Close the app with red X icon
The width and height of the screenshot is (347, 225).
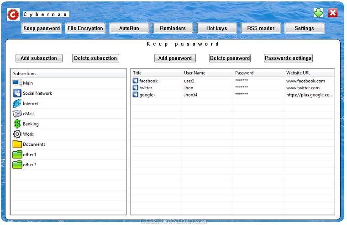(x=333, y=13)
